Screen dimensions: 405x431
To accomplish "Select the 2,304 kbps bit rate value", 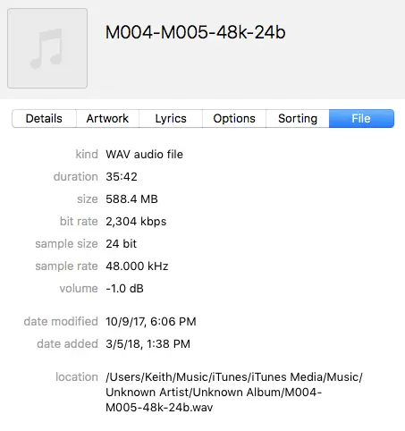I will tap(136, 222).
